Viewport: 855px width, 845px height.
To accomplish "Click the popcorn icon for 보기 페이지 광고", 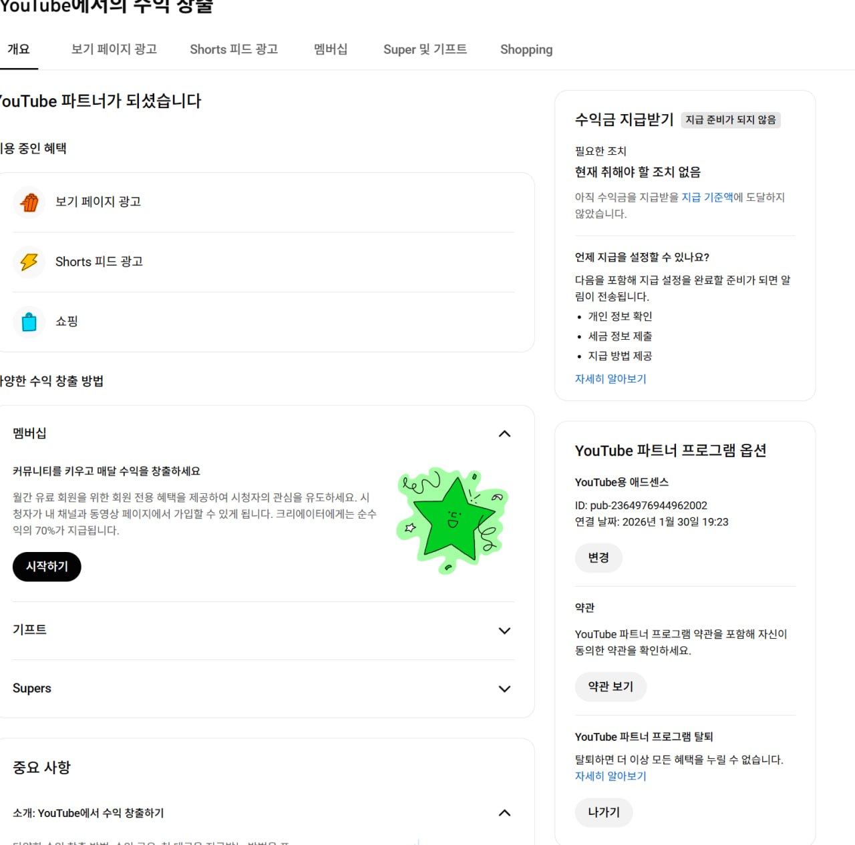I will tap(29, 202).
